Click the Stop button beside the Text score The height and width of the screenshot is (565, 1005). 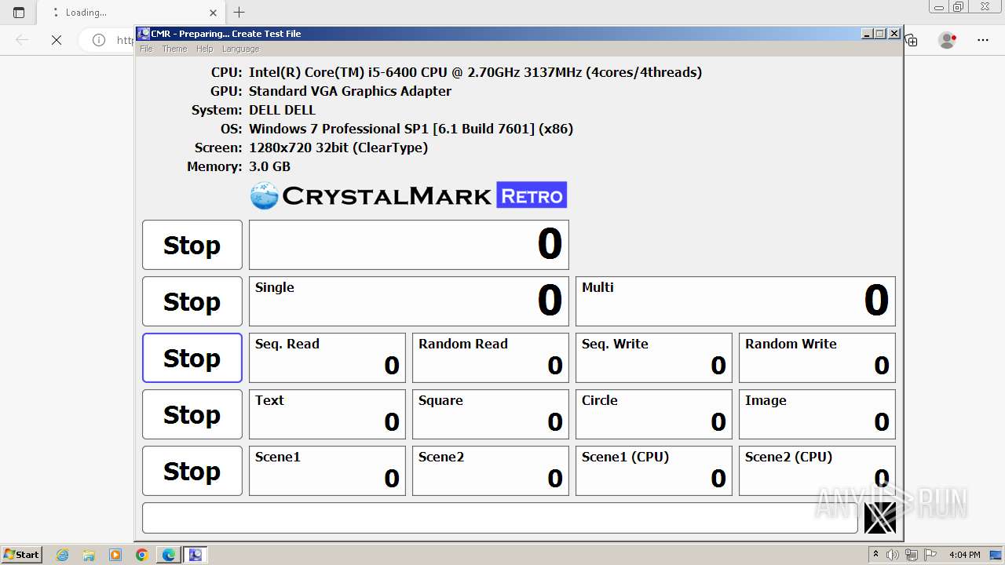192,414
